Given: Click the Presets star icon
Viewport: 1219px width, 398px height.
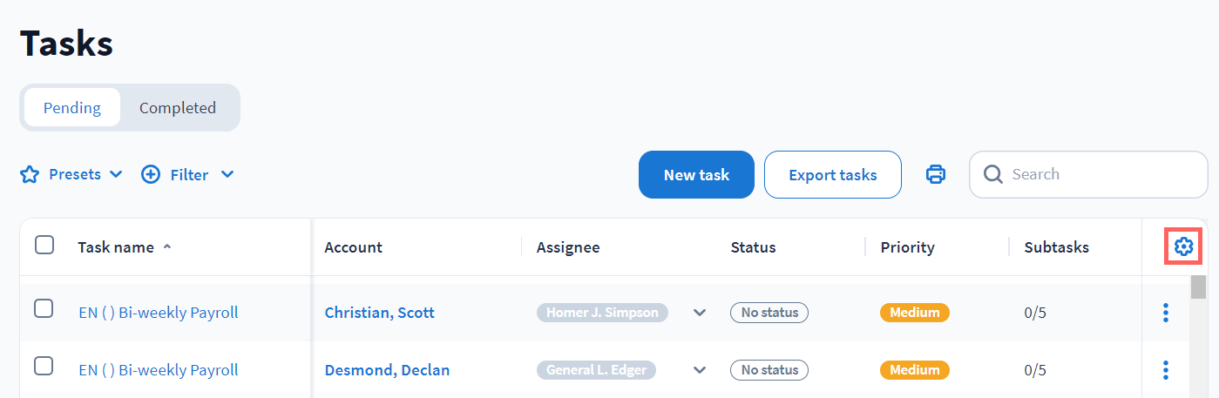Looking at the screenshot, I should (30, 175).
